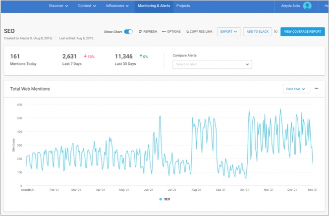Open the Export dropdown
Viewport: 329px width, 216px height.
(x=229, y=32)
